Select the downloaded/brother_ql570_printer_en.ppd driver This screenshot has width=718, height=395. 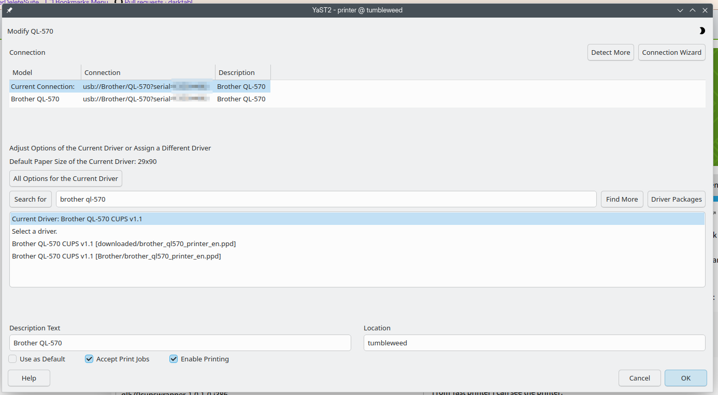pos(357,244)
